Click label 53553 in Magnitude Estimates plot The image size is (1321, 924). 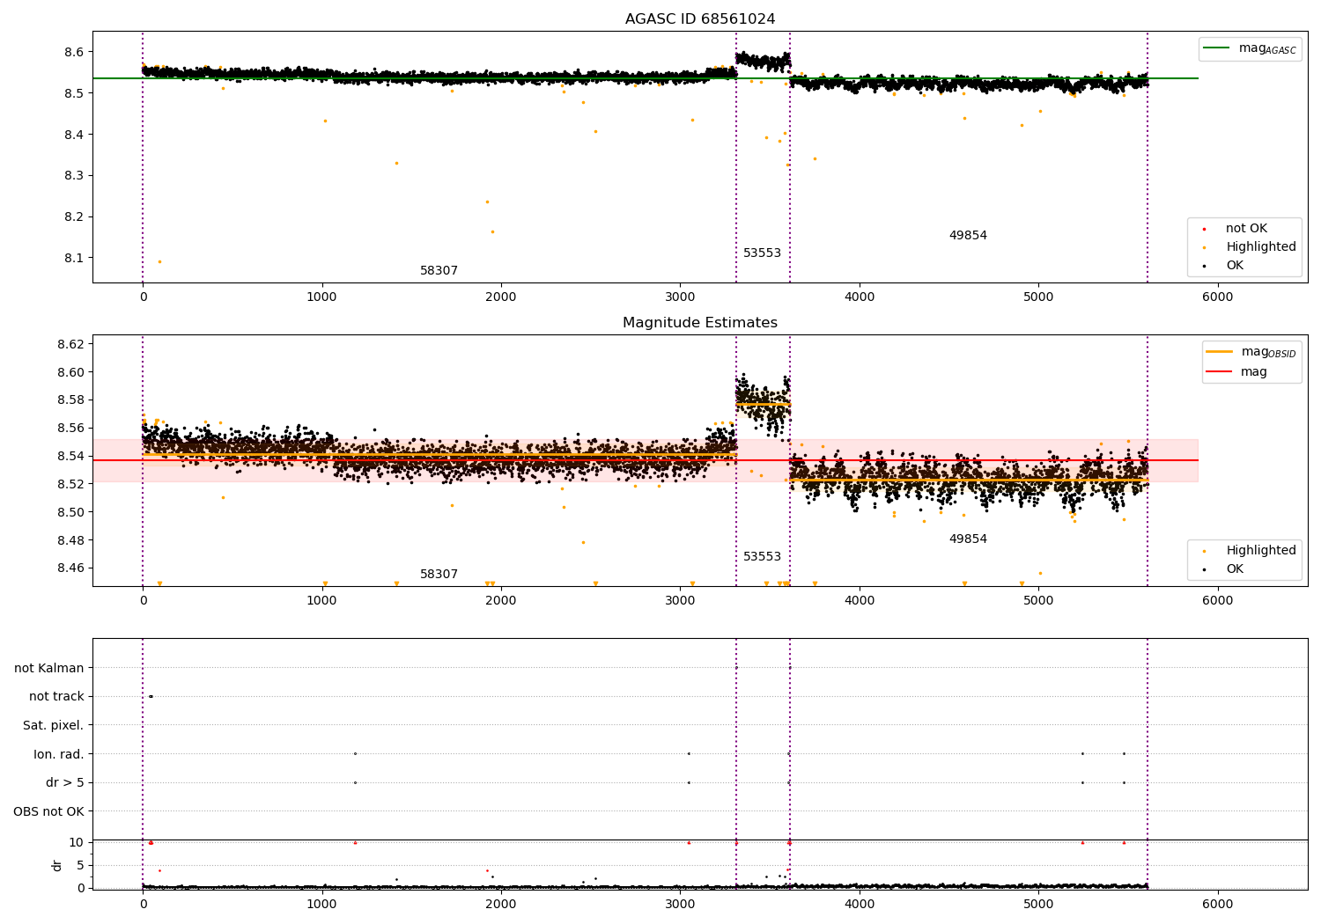coord(762,557)
